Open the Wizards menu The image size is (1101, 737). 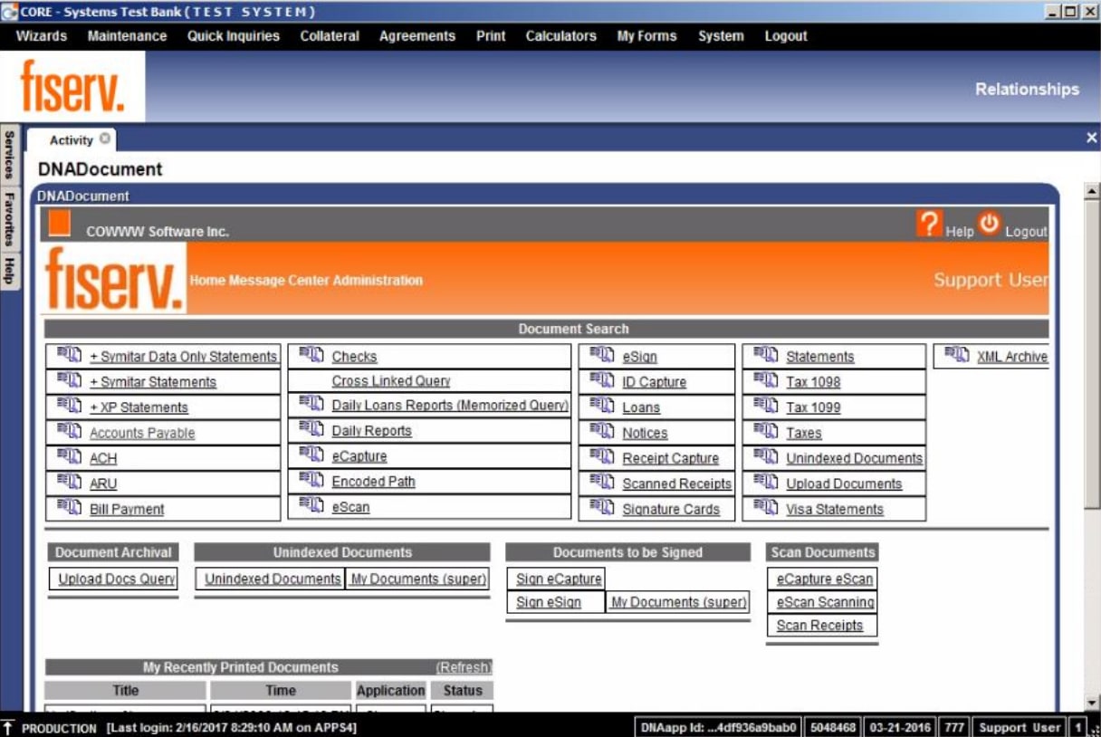(x=42, y=36)
